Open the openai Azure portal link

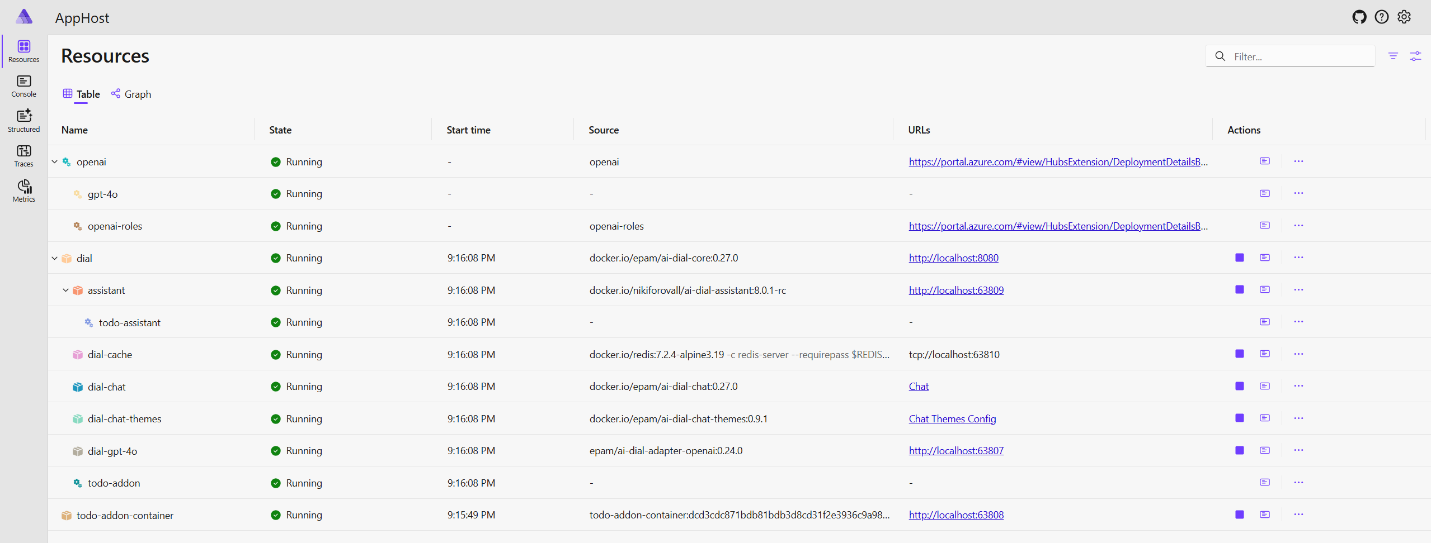[1058, 161]
